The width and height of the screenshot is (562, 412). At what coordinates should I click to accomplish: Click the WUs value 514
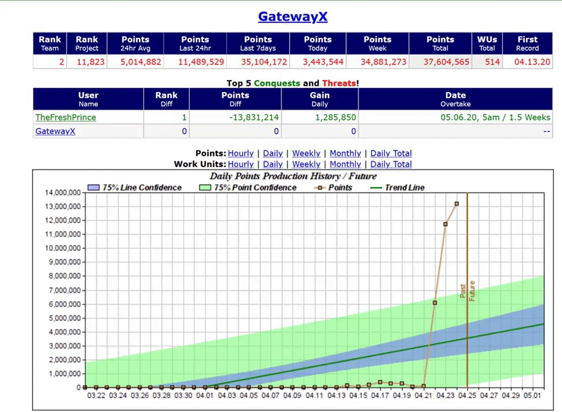coord(493,62)
